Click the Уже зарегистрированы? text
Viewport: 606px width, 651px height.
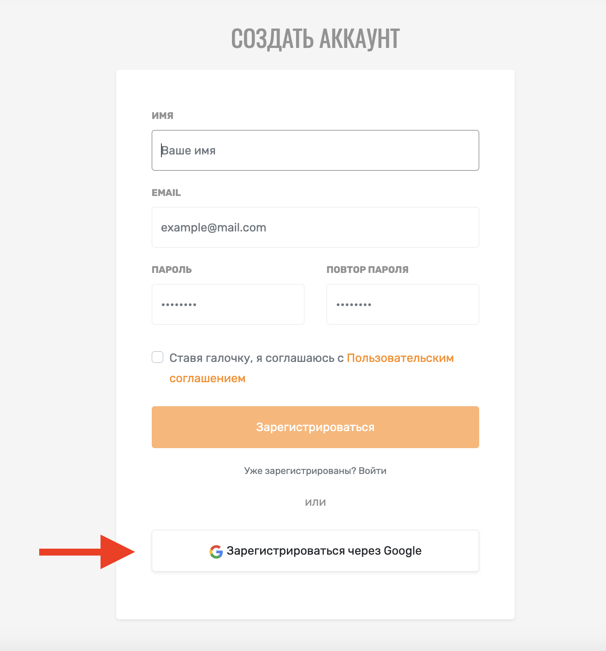(x=300, y=471)
